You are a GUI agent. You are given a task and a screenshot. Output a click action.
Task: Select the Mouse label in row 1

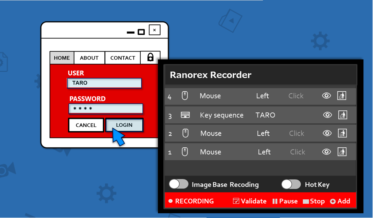211,152
